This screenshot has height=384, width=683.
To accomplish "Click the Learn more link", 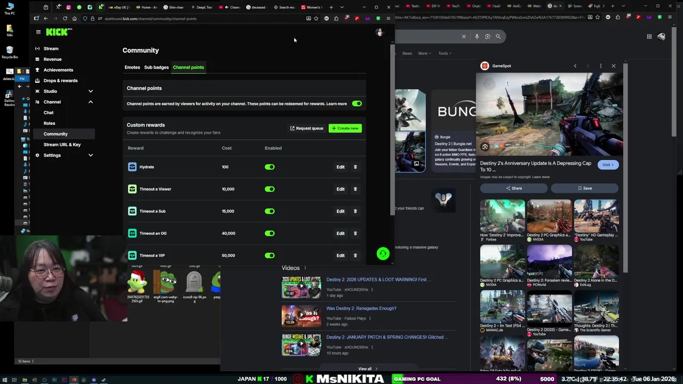I will (x=337, y=103).
